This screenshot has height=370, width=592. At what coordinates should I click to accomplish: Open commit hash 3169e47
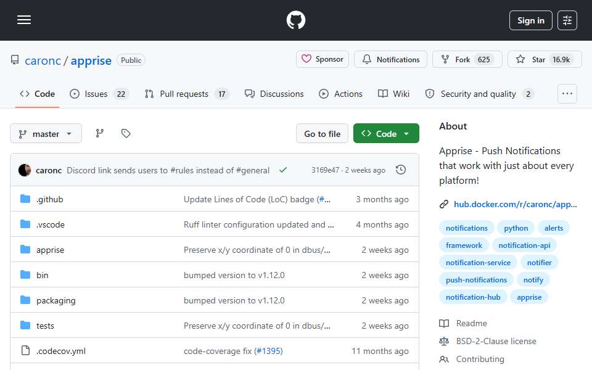325,170
